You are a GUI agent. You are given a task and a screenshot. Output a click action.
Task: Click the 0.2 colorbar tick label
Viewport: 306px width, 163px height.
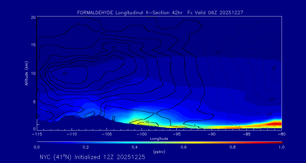pos(86,147)
